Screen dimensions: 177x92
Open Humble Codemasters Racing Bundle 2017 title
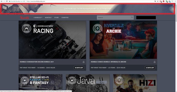pos(37,62)
